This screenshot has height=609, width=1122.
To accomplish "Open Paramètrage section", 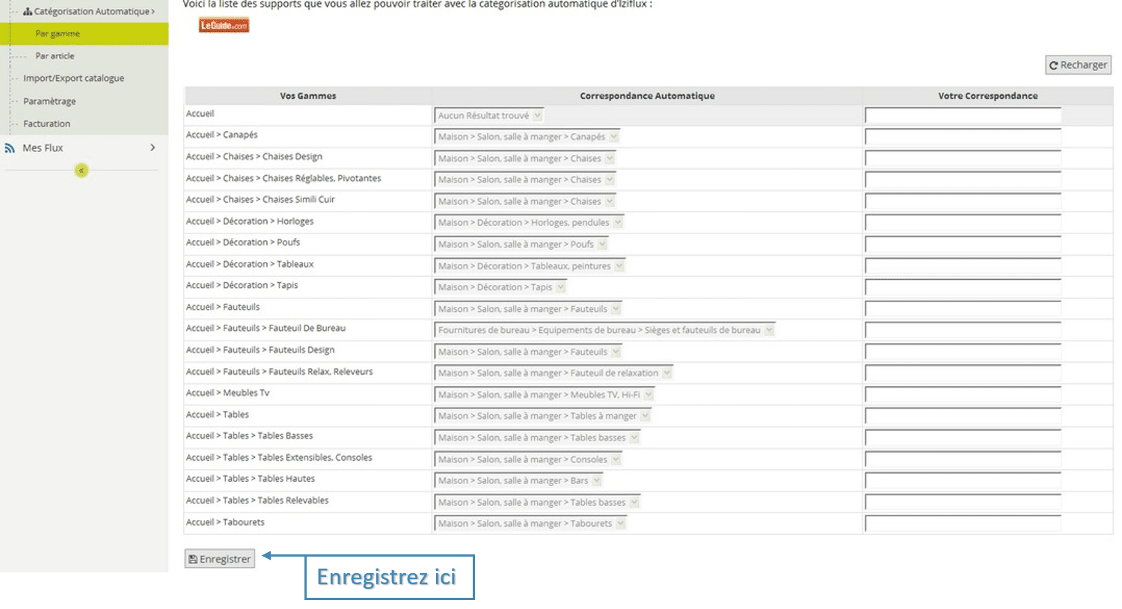I will pyautogui.click(x=49, y=101).
